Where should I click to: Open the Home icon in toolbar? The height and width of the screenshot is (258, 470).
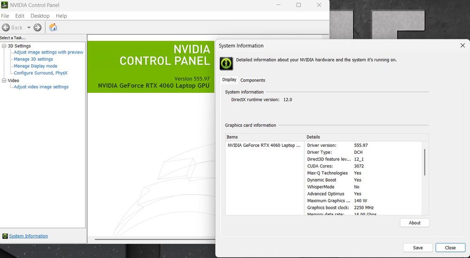[53, 27]
